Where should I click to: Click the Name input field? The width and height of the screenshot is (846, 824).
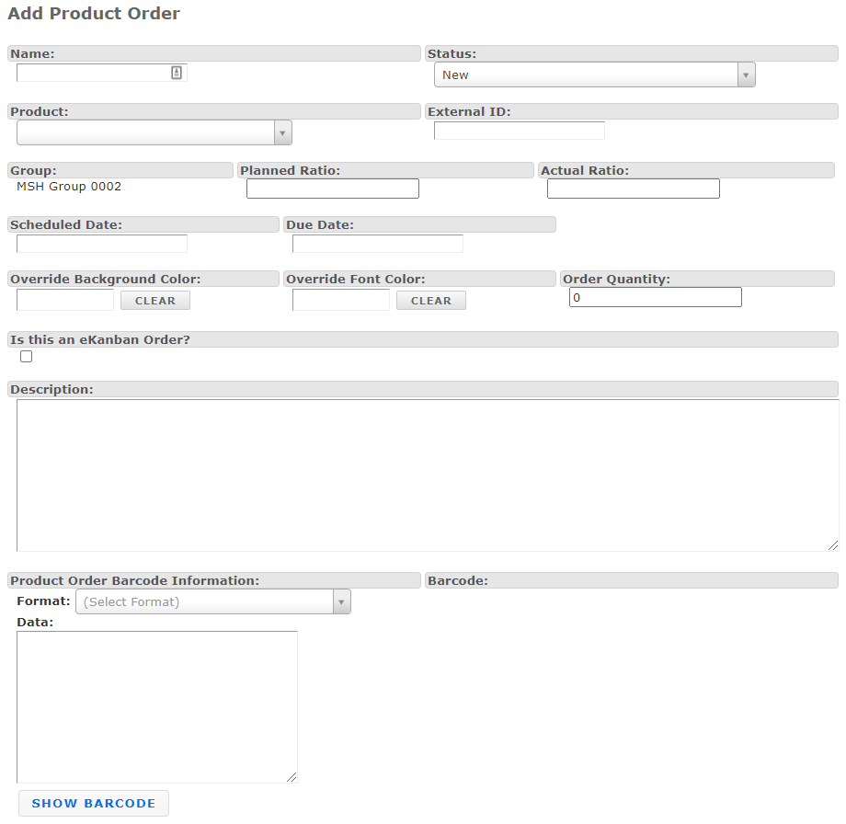102,73
